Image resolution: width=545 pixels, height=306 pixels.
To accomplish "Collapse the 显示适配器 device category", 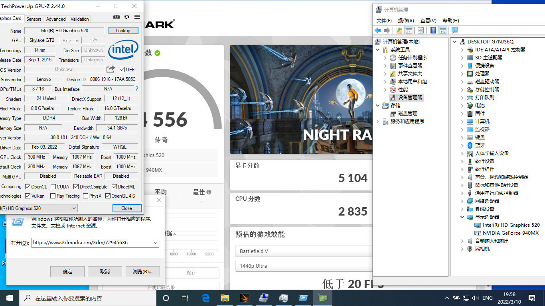I will coord(462,217).
